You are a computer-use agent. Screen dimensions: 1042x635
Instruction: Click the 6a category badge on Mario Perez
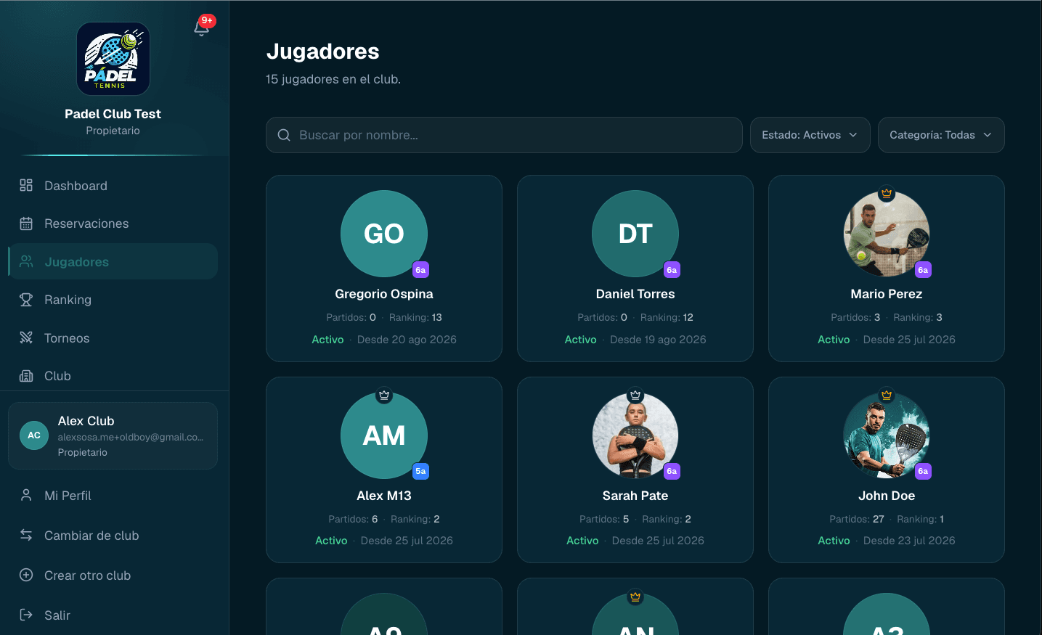pyautogui.click(x=923, y=270)
